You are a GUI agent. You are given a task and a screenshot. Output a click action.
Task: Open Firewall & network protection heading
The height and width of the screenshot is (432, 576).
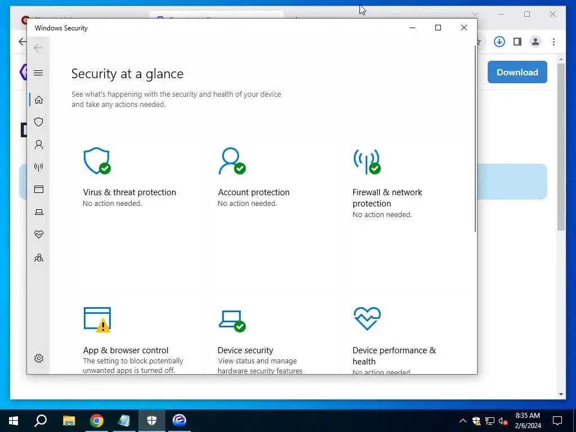tap(387, 197)
